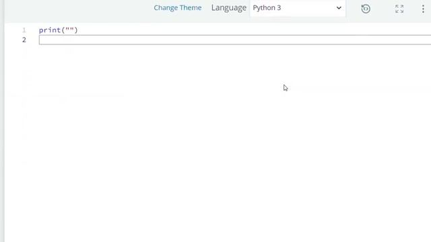This screenshot has width=431, height=242.
Task: Click the reset code history icon
Action: tap(366, 9)
